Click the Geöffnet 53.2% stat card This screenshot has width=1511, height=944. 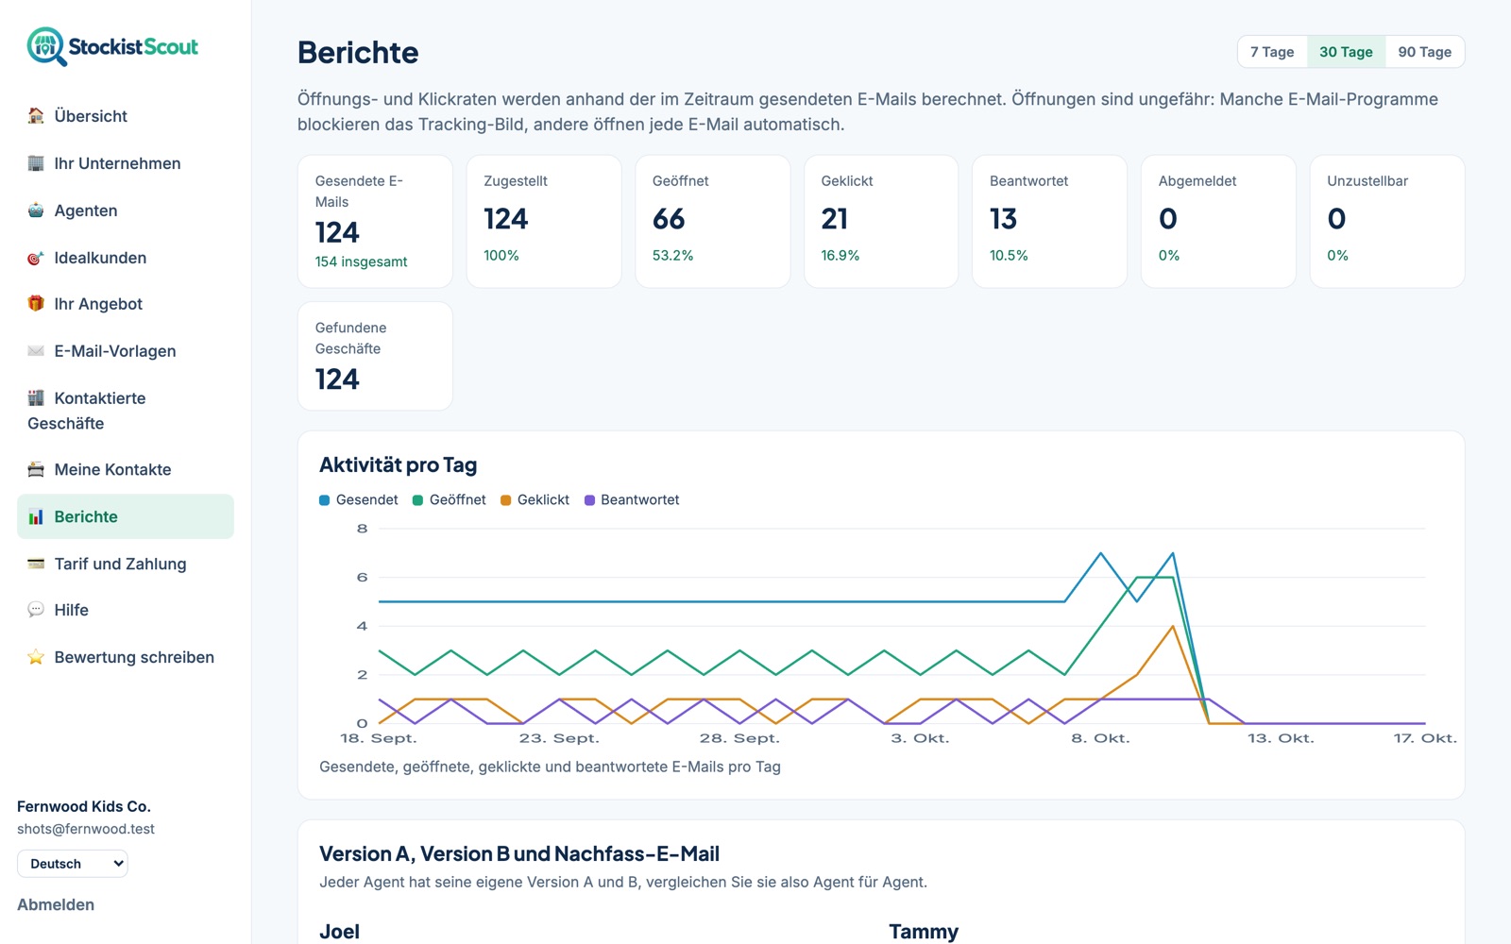(713, 222)
